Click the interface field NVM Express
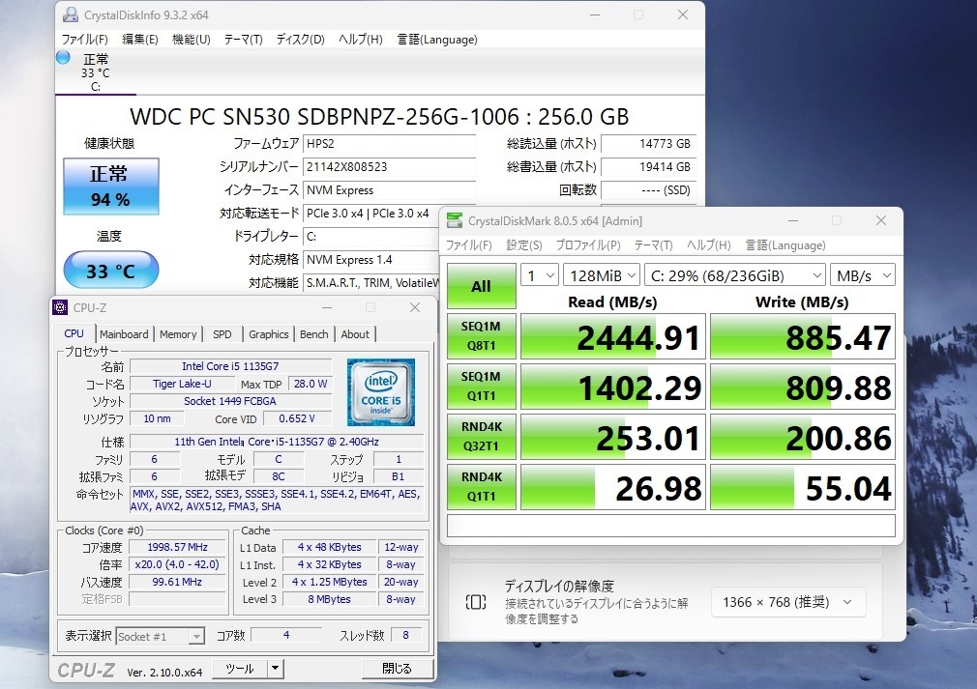The height and width of the screenshot is (689, 977). pos(390,189)
